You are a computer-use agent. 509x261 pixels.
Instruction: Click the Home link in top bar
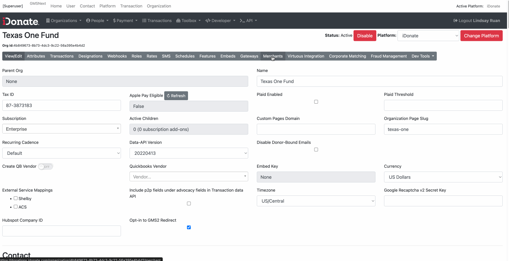[56, 6]
